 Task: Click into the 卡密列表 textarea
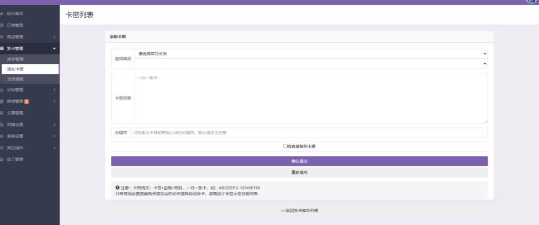[x=311, y=98]
